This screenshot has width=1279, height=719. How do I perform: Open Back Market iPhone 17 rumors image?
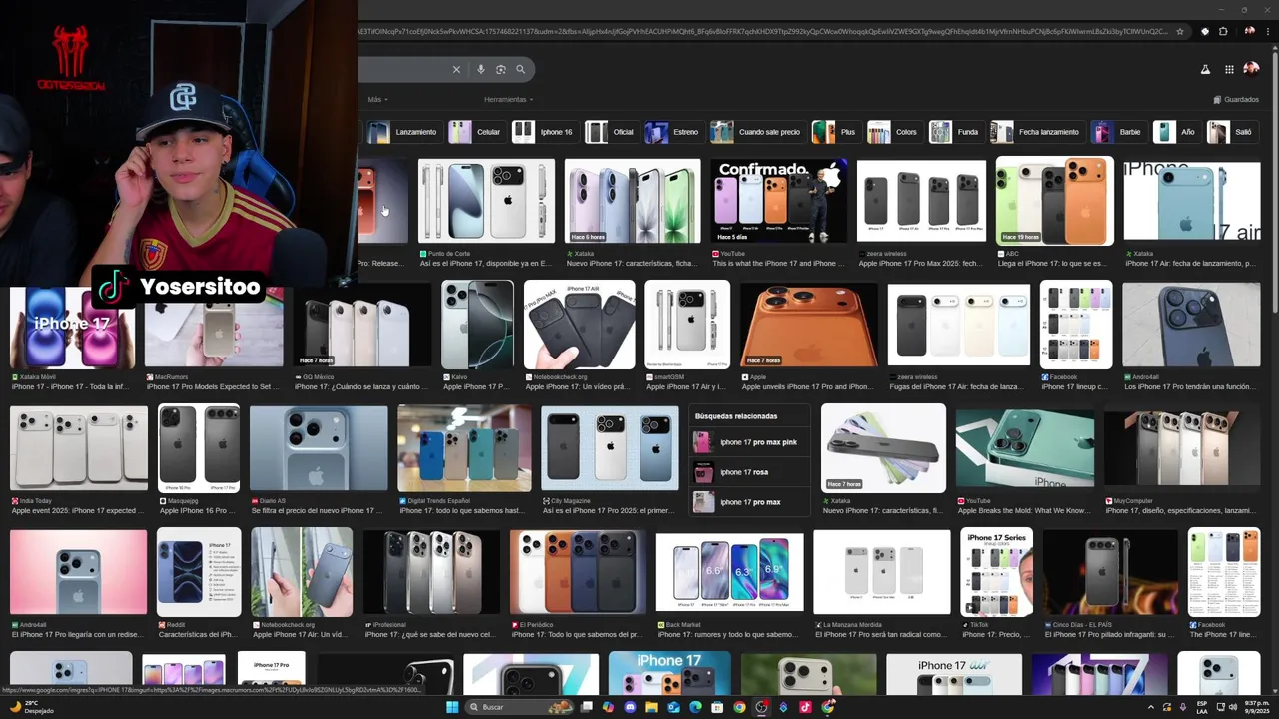point(729,572)
